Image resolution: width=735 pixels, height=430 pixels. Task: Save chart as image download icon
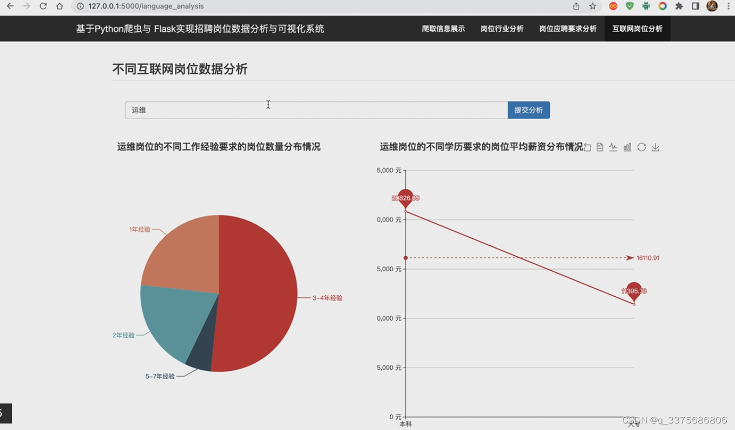(x=655, y=147)
